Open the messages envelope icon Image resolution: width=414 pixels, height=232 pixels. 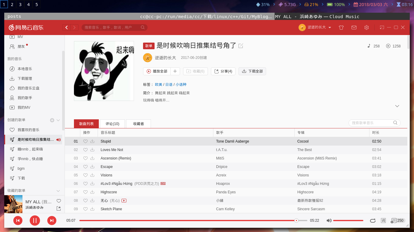pos(354,27)
